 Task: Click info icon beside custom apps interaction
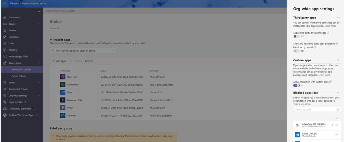[330, 82]
